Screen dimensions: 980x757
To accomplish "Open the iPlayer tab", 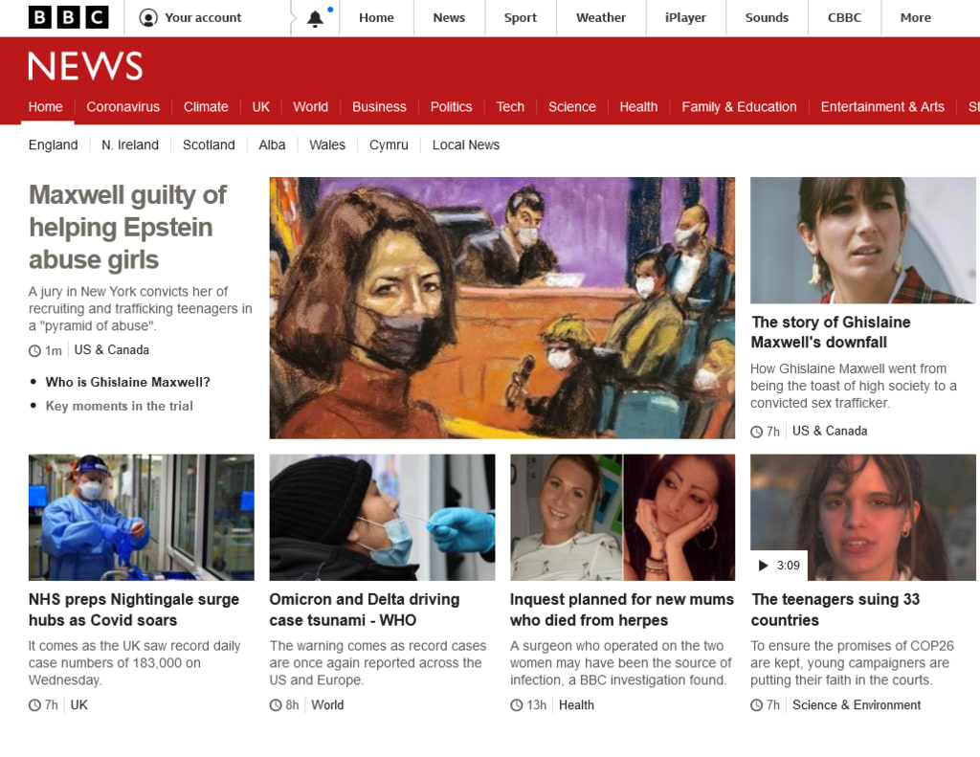I will click(x=685, y=17).
